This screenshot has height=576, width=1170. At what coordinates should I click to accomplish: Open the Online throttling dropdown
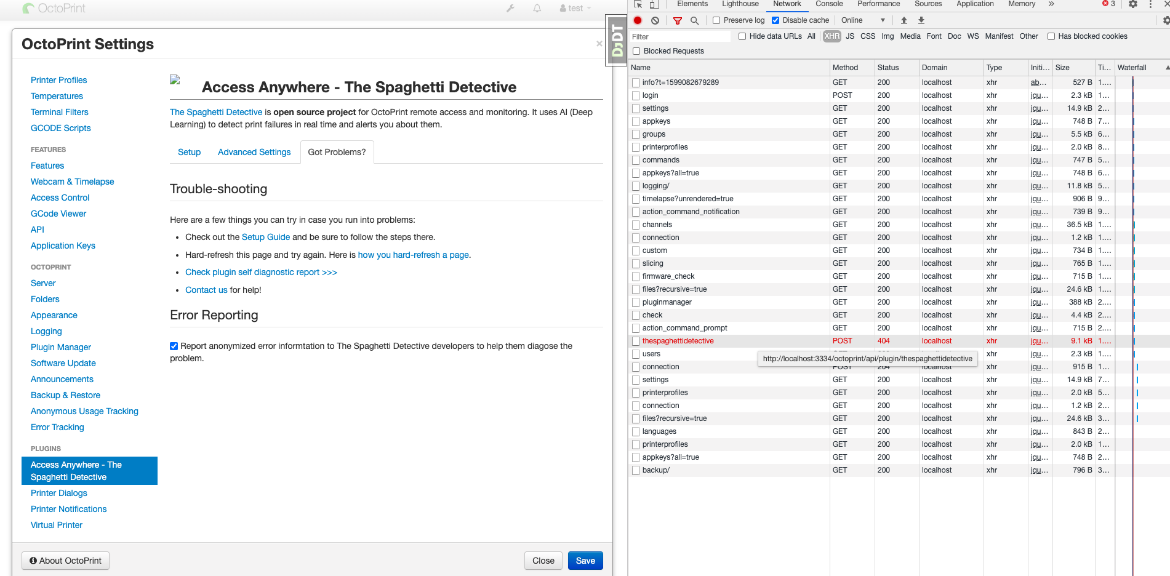pos(863,20)
